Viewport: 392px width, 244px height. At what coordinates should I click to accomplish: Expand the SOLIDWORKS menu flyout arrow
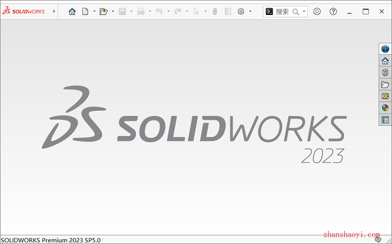click(54, 12)
